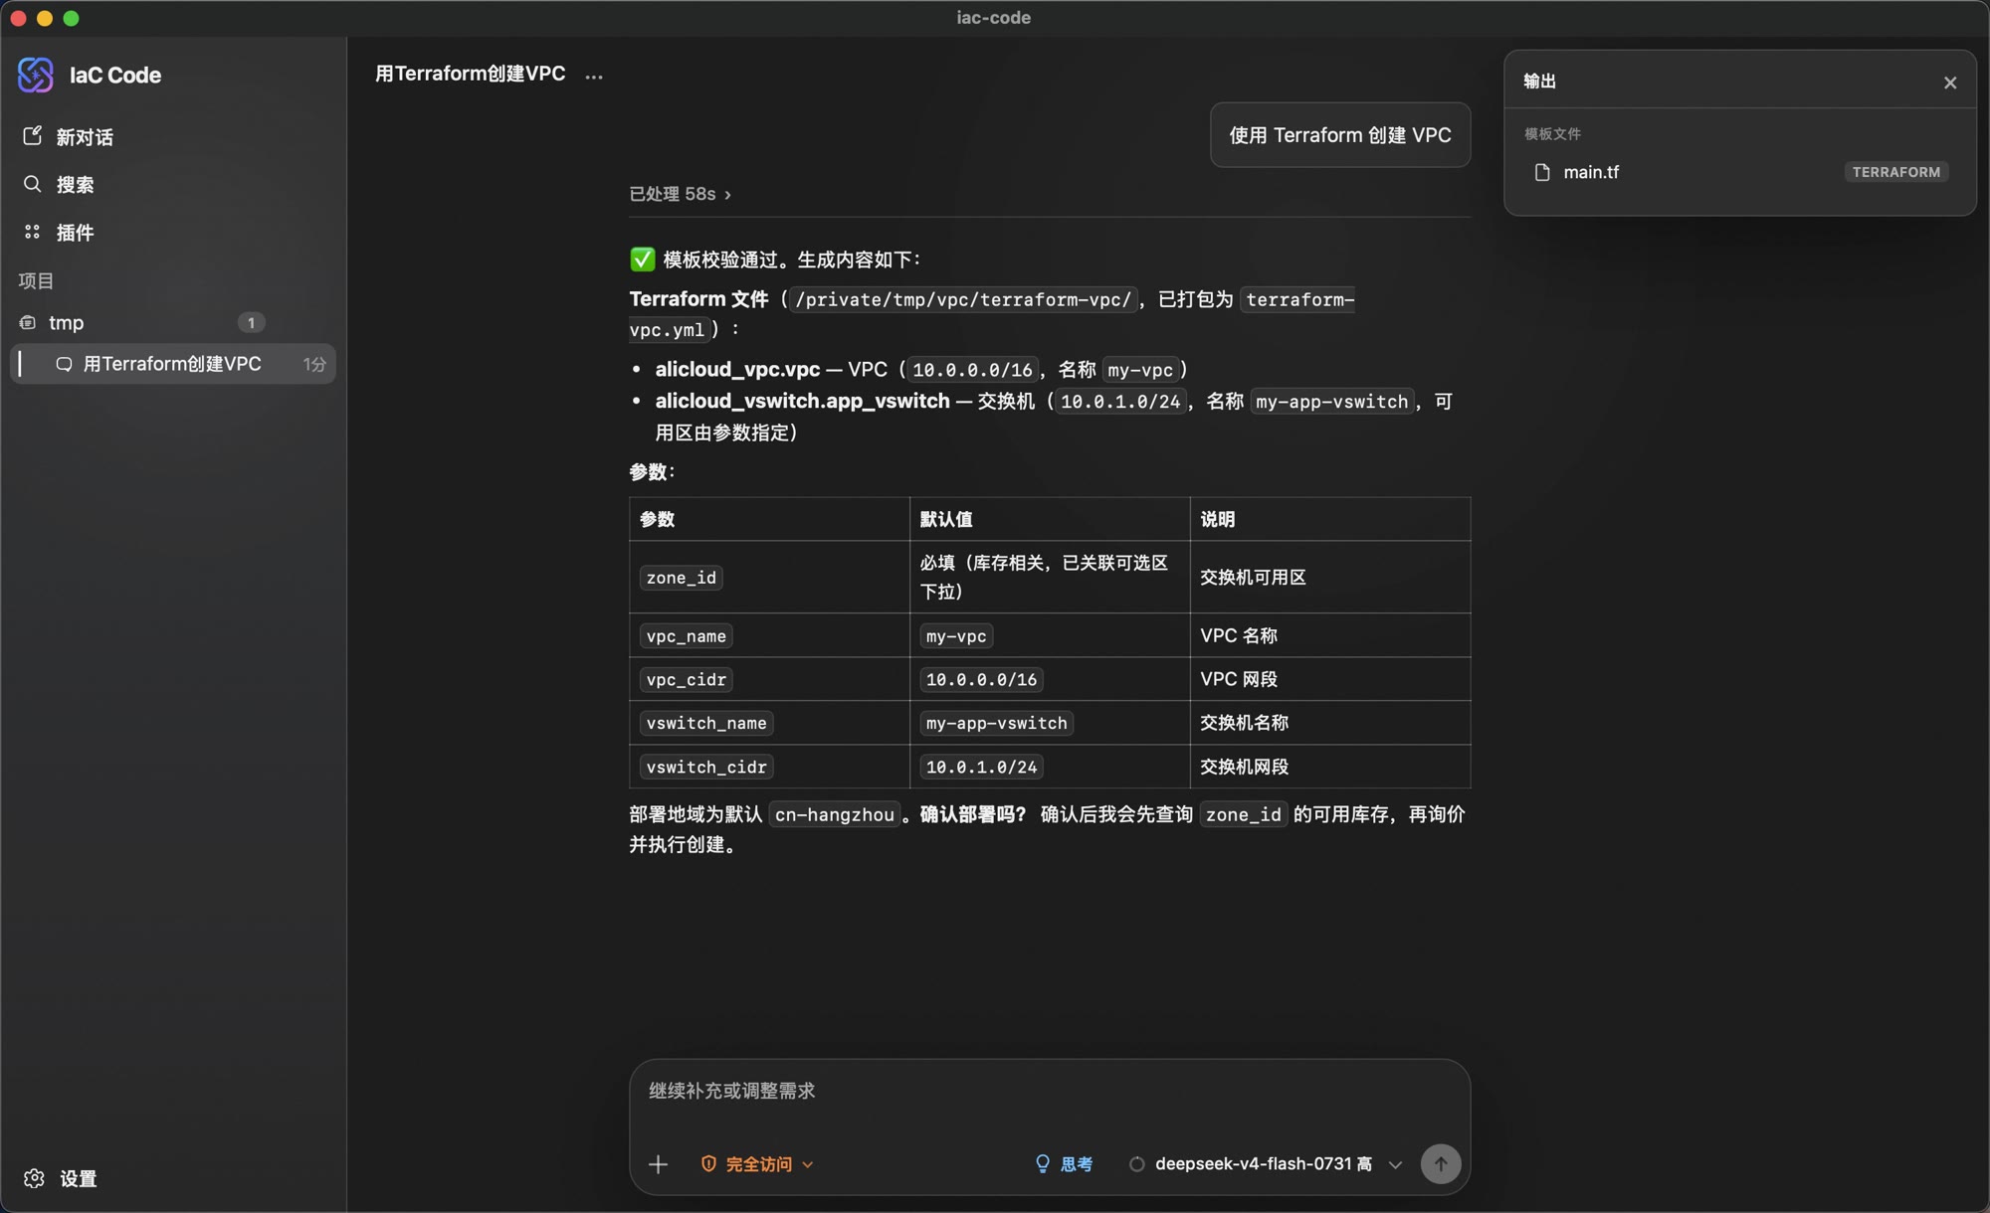The width and height of the screenshot is (1990, 1213).
Task: Start a new chat via 新对话 icon
Action: tap(32, 136)
